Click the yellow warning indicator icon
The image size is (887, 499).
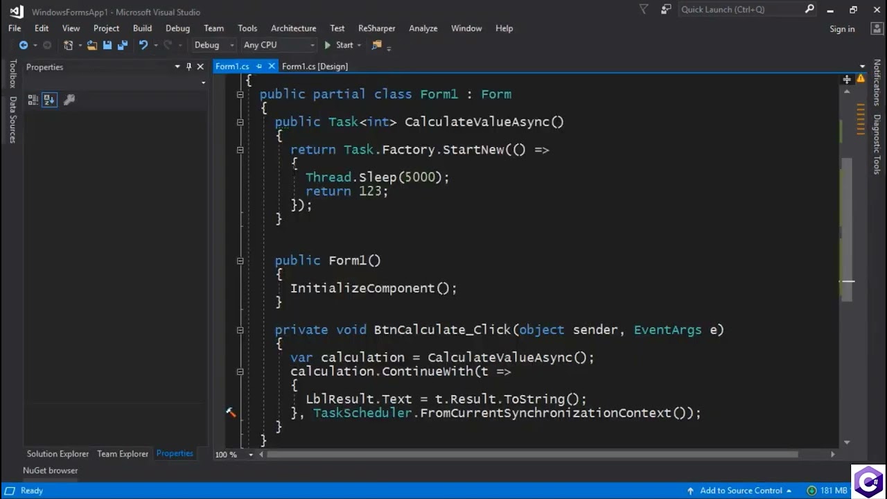(x=860, y=80)
